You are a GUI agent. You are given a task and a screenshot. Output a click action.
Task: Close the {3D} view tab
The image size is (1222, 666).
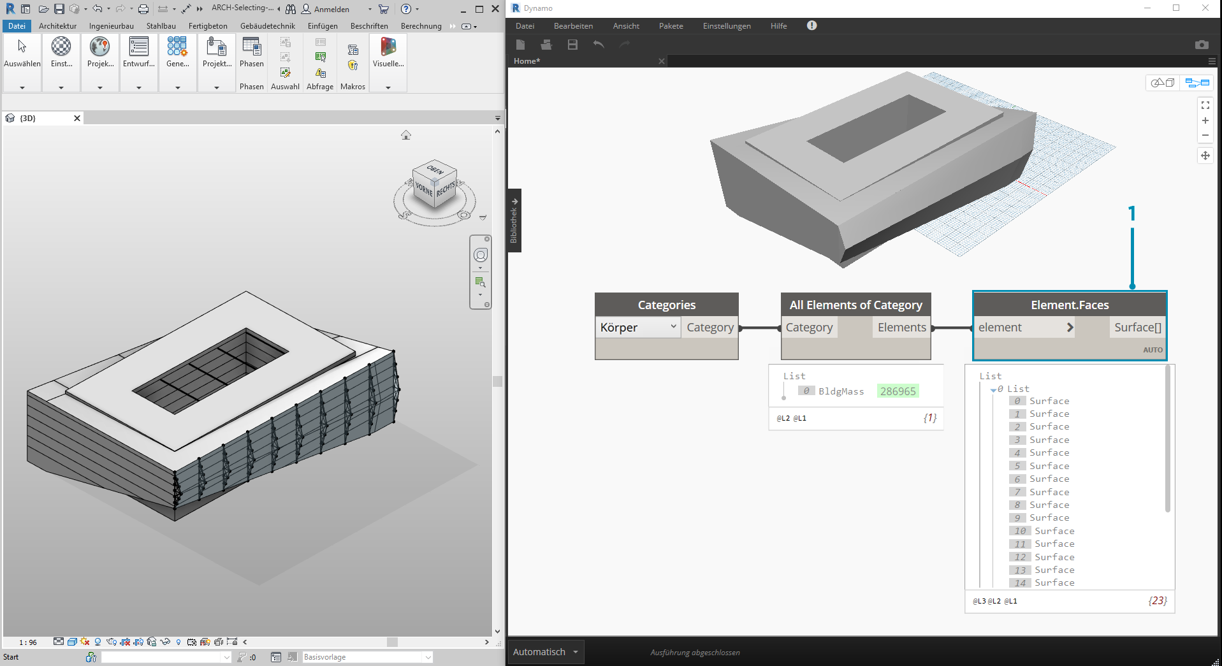point(77,118)
